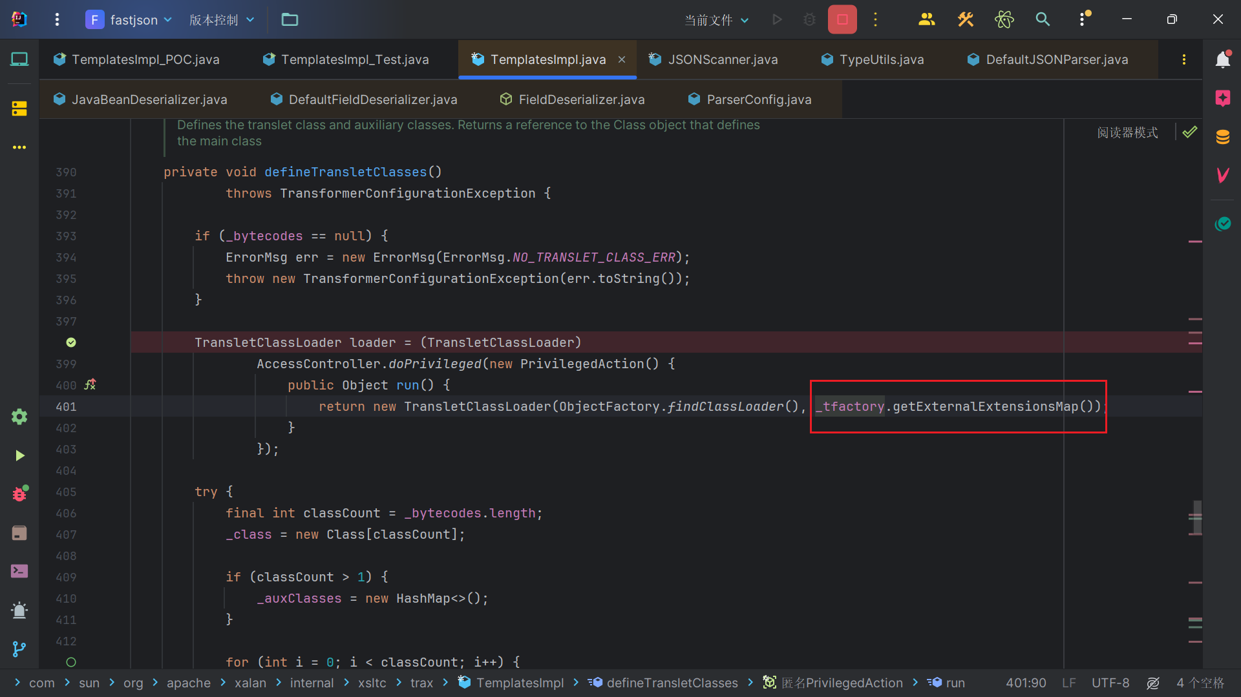This screenshot has width=1241, height=697.
Task: Open more run actions next to stop button
Action: (x=876, y=19)
